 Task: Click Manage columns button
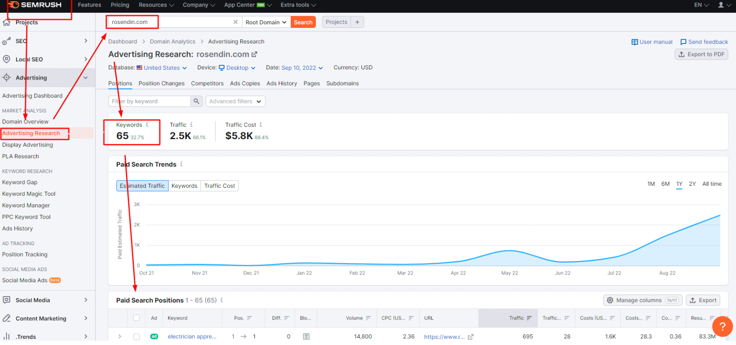643,300
